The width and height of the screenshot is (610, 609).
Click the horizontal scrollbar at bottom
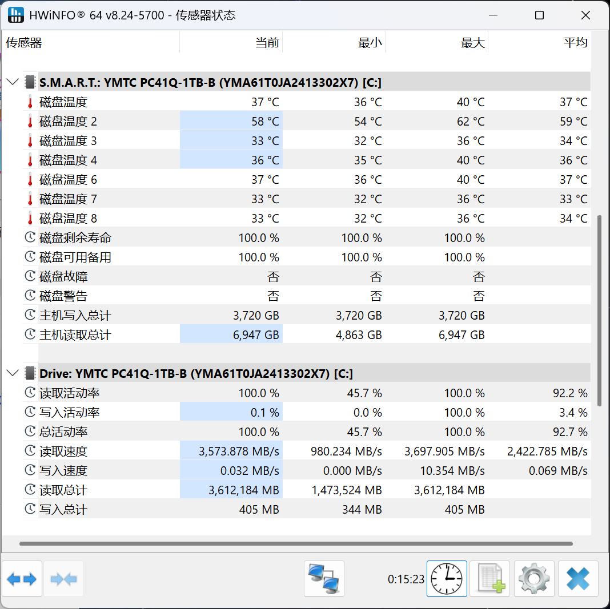(x=296, y=543)
